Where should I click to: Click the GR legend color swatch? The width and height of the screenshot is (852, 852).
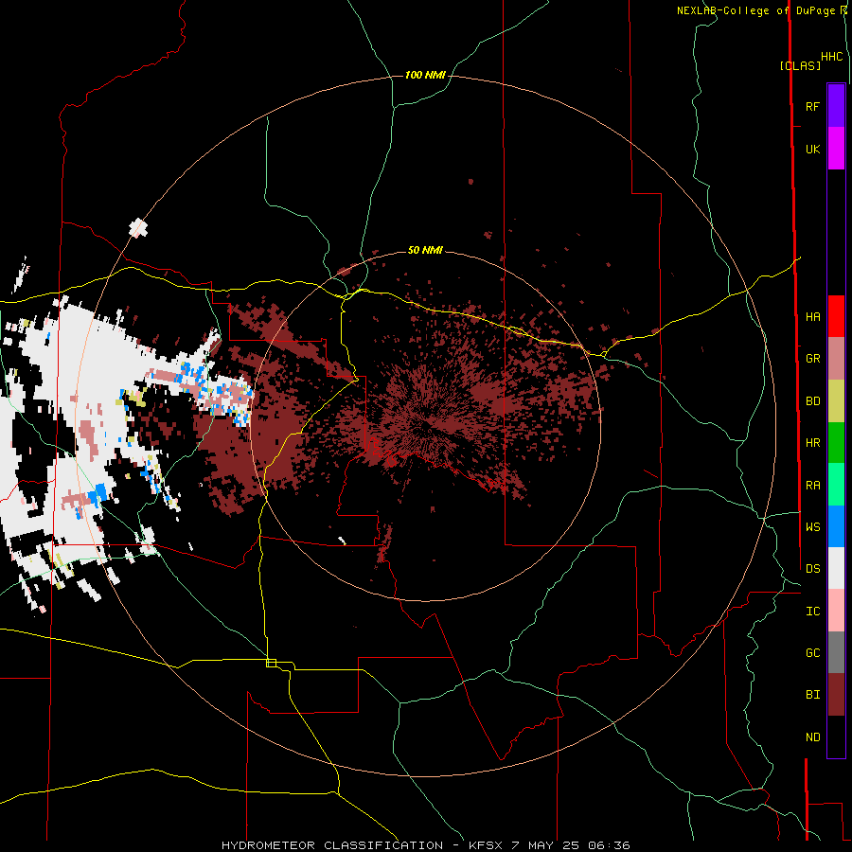836,359
